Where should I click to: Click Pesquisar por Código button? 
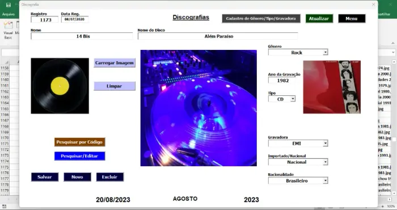79,142
